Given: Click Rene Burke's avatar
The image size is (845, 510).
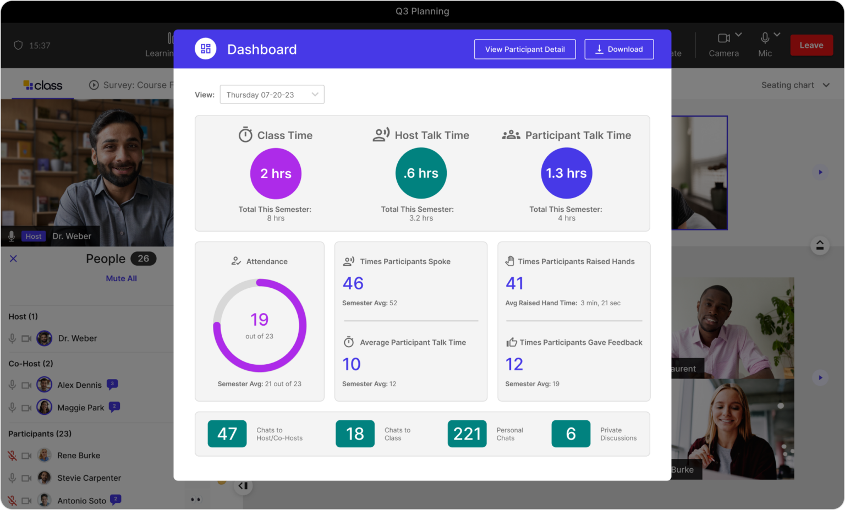Looking at the screenshot, I should 45,455.
